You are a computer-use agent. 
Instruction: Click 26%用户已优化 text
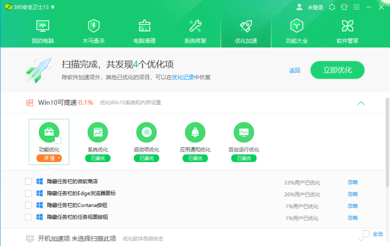coord(302,194)
